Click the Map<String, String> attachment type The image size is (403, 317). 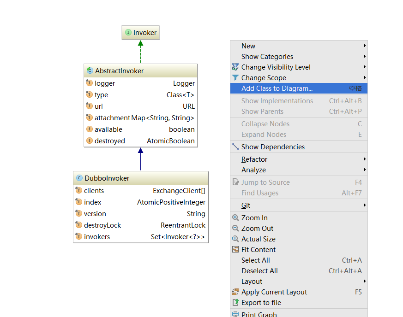pos(162,117)
